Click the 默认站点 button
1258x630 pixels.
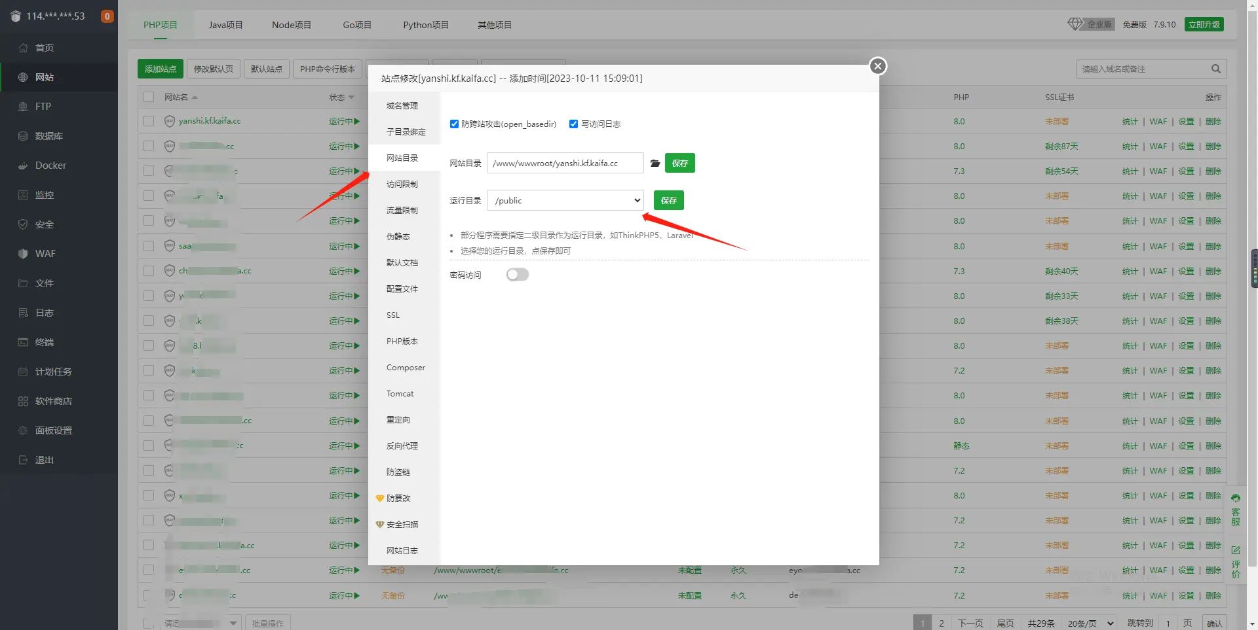click(267, 69)
